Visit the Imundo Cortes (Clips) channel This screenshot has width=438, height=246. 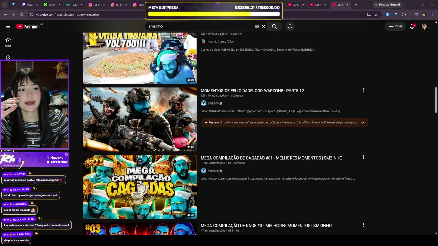(x=221, y=42)
